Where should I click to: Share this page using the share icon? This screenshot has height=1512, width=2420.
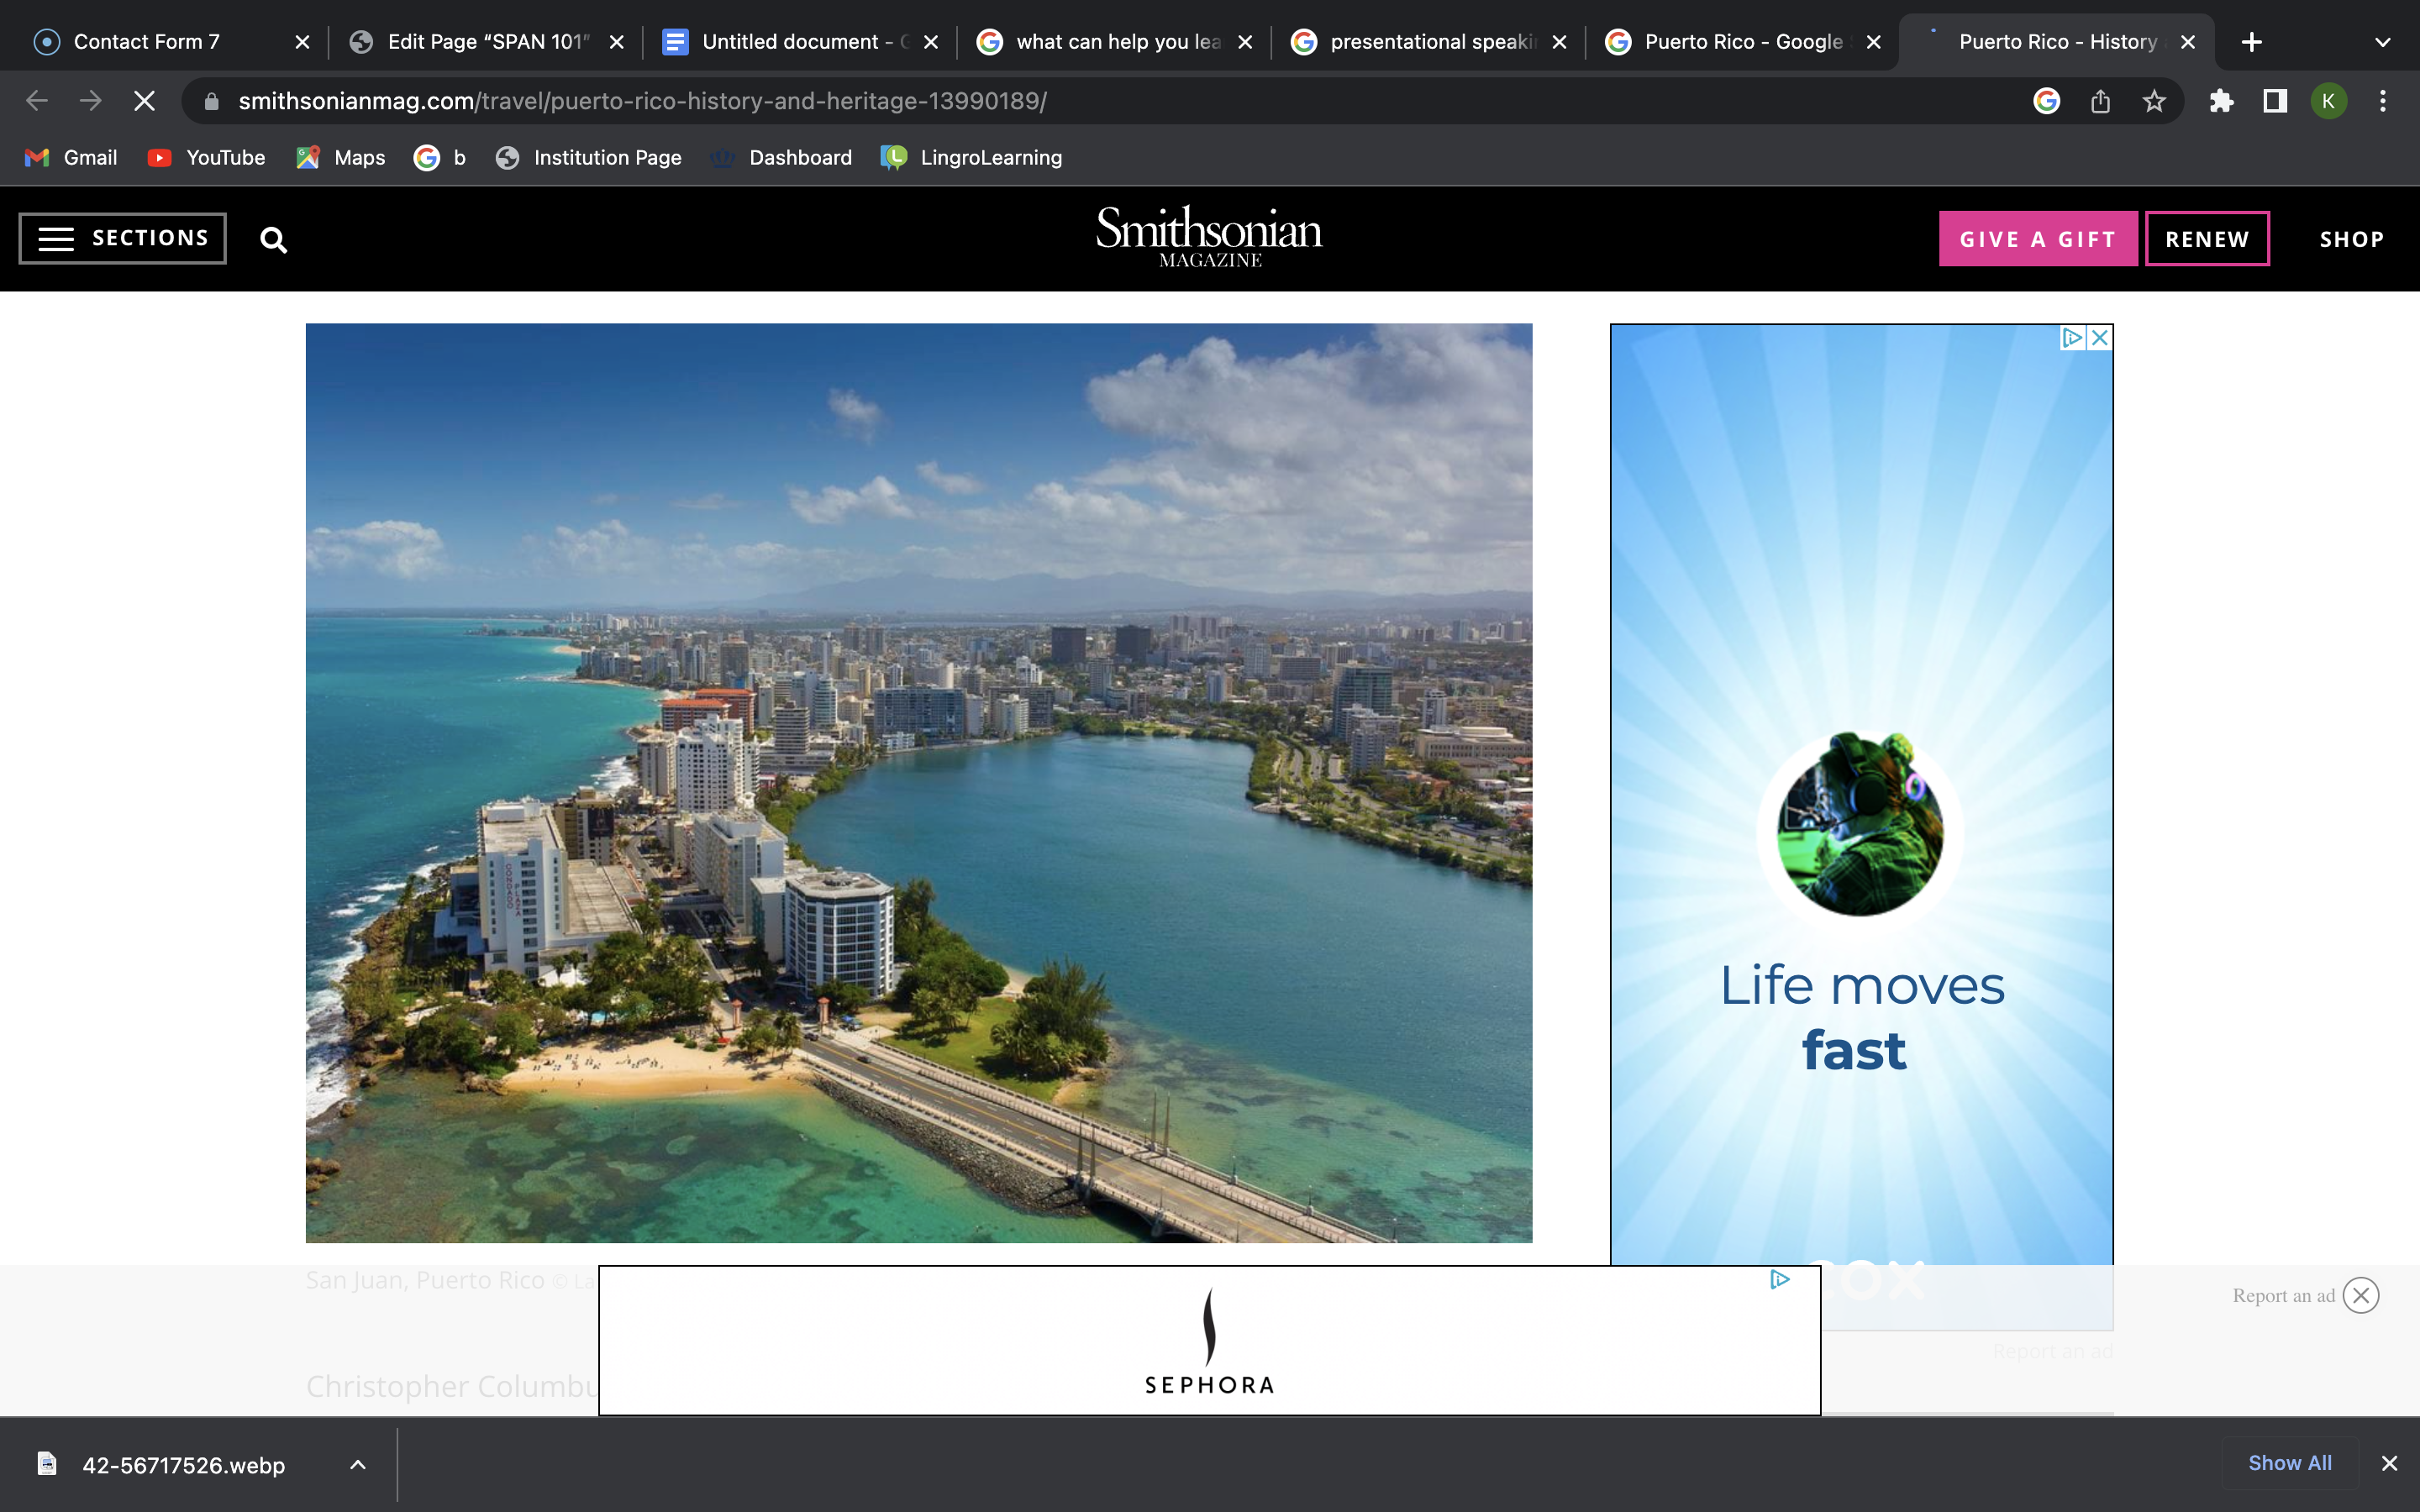click(2101, 101)
